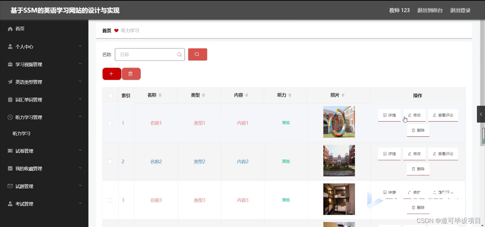Click 修改 for row 名称1
This screenshot has width=485, height=227.
tap(414, 115)
